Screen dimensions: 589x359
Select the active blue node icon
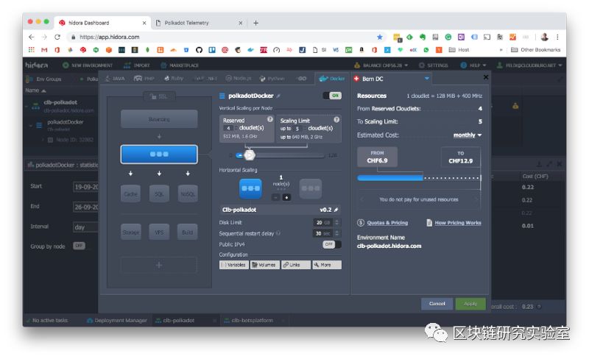(250, 188)
